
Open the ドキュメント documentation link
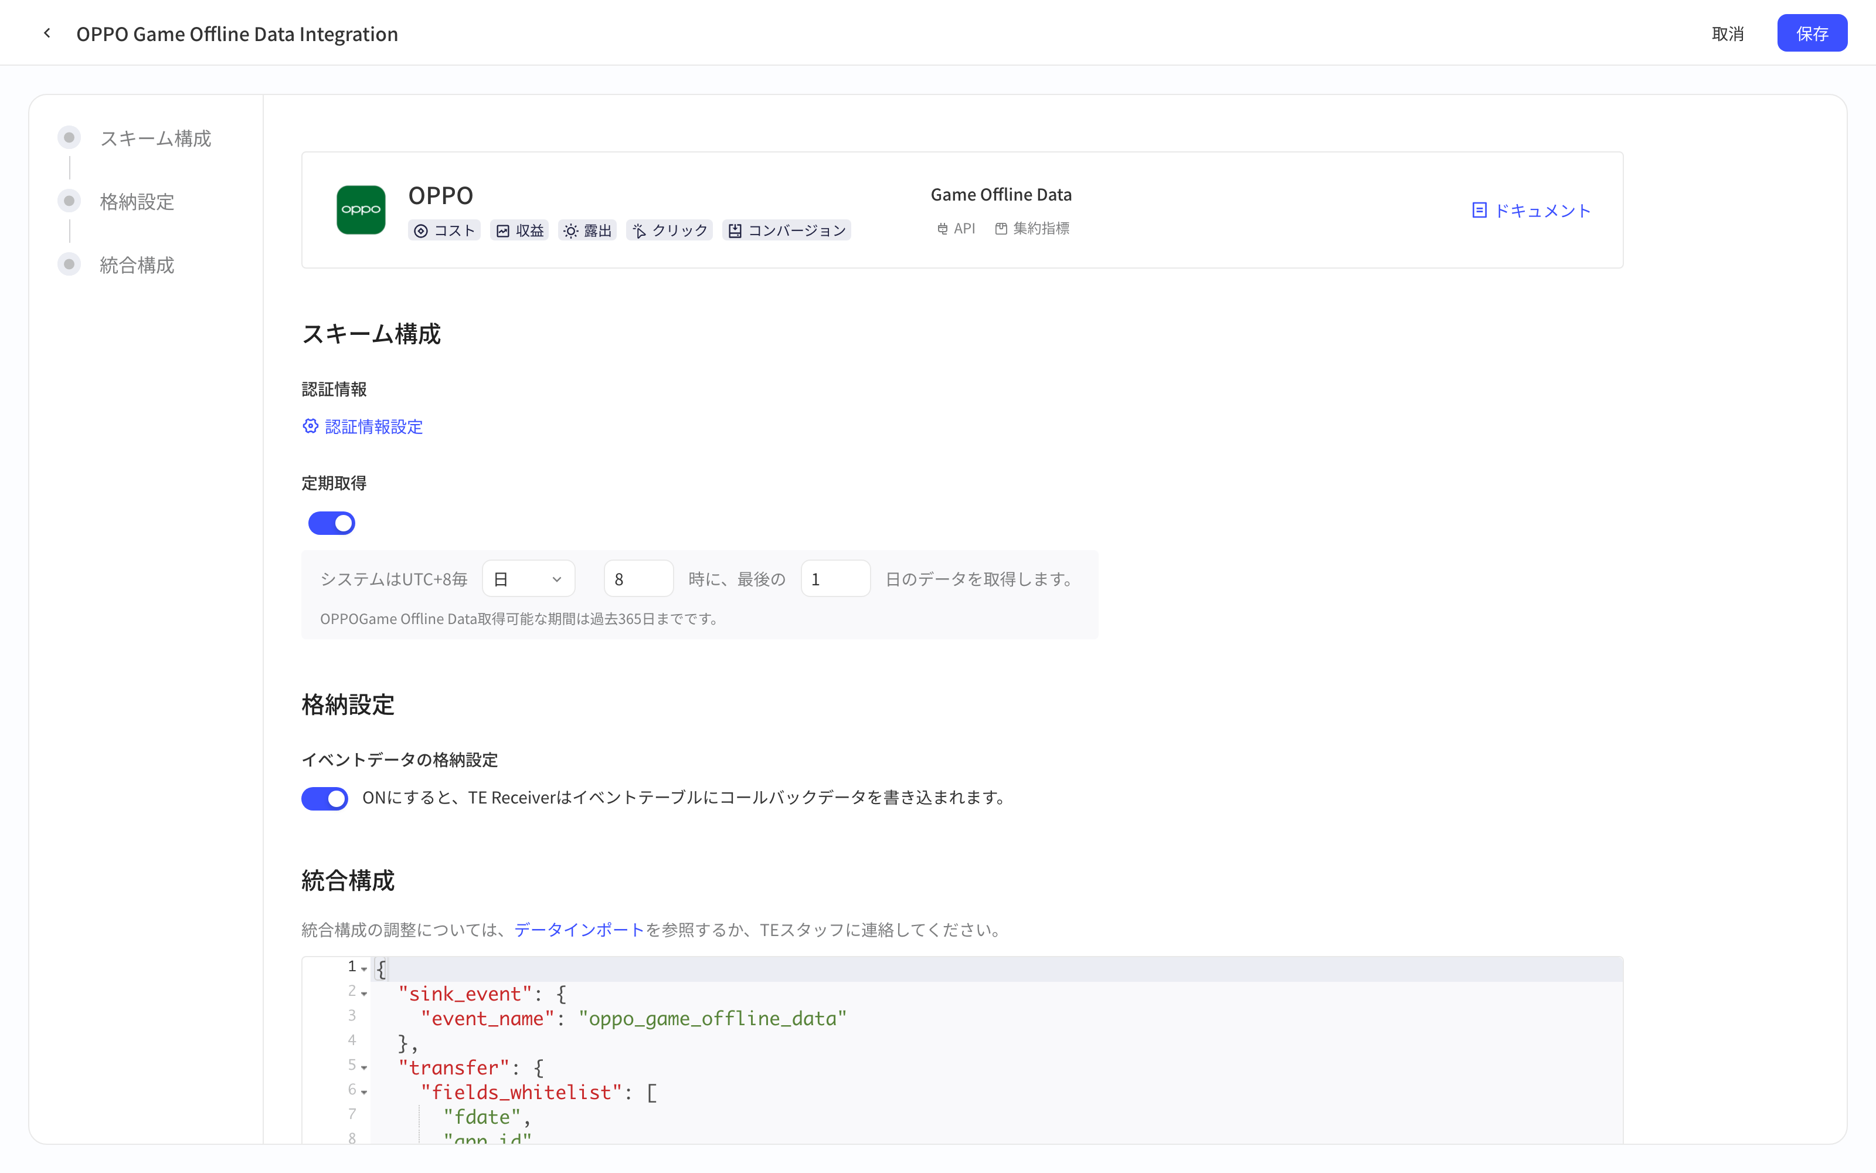(x=1542, y=210)
